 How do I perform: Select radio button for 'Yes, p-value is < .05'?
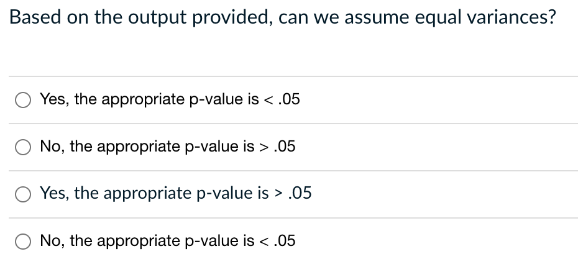(23, 100)
